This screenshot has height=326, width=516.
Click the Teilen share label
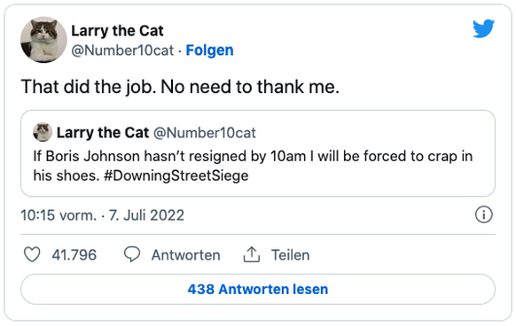(x=290, y=255)
